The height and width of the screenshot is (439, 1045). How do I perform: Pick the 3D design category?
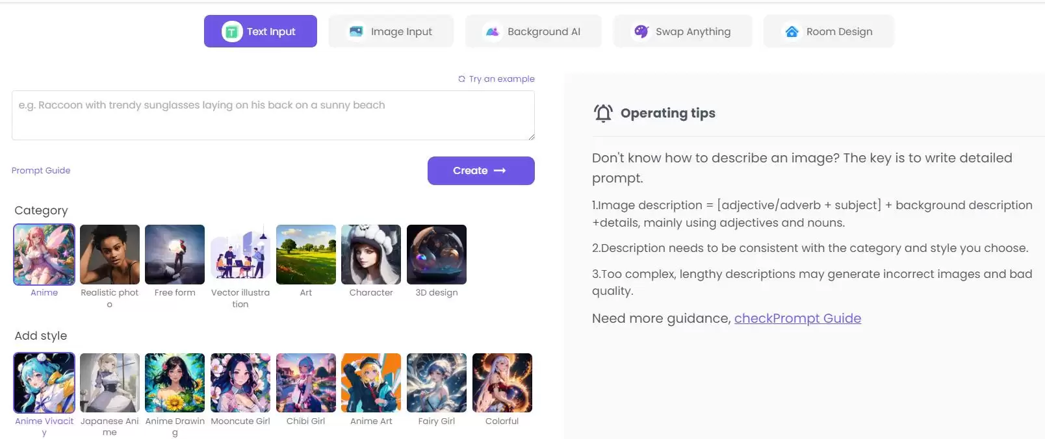437,255
